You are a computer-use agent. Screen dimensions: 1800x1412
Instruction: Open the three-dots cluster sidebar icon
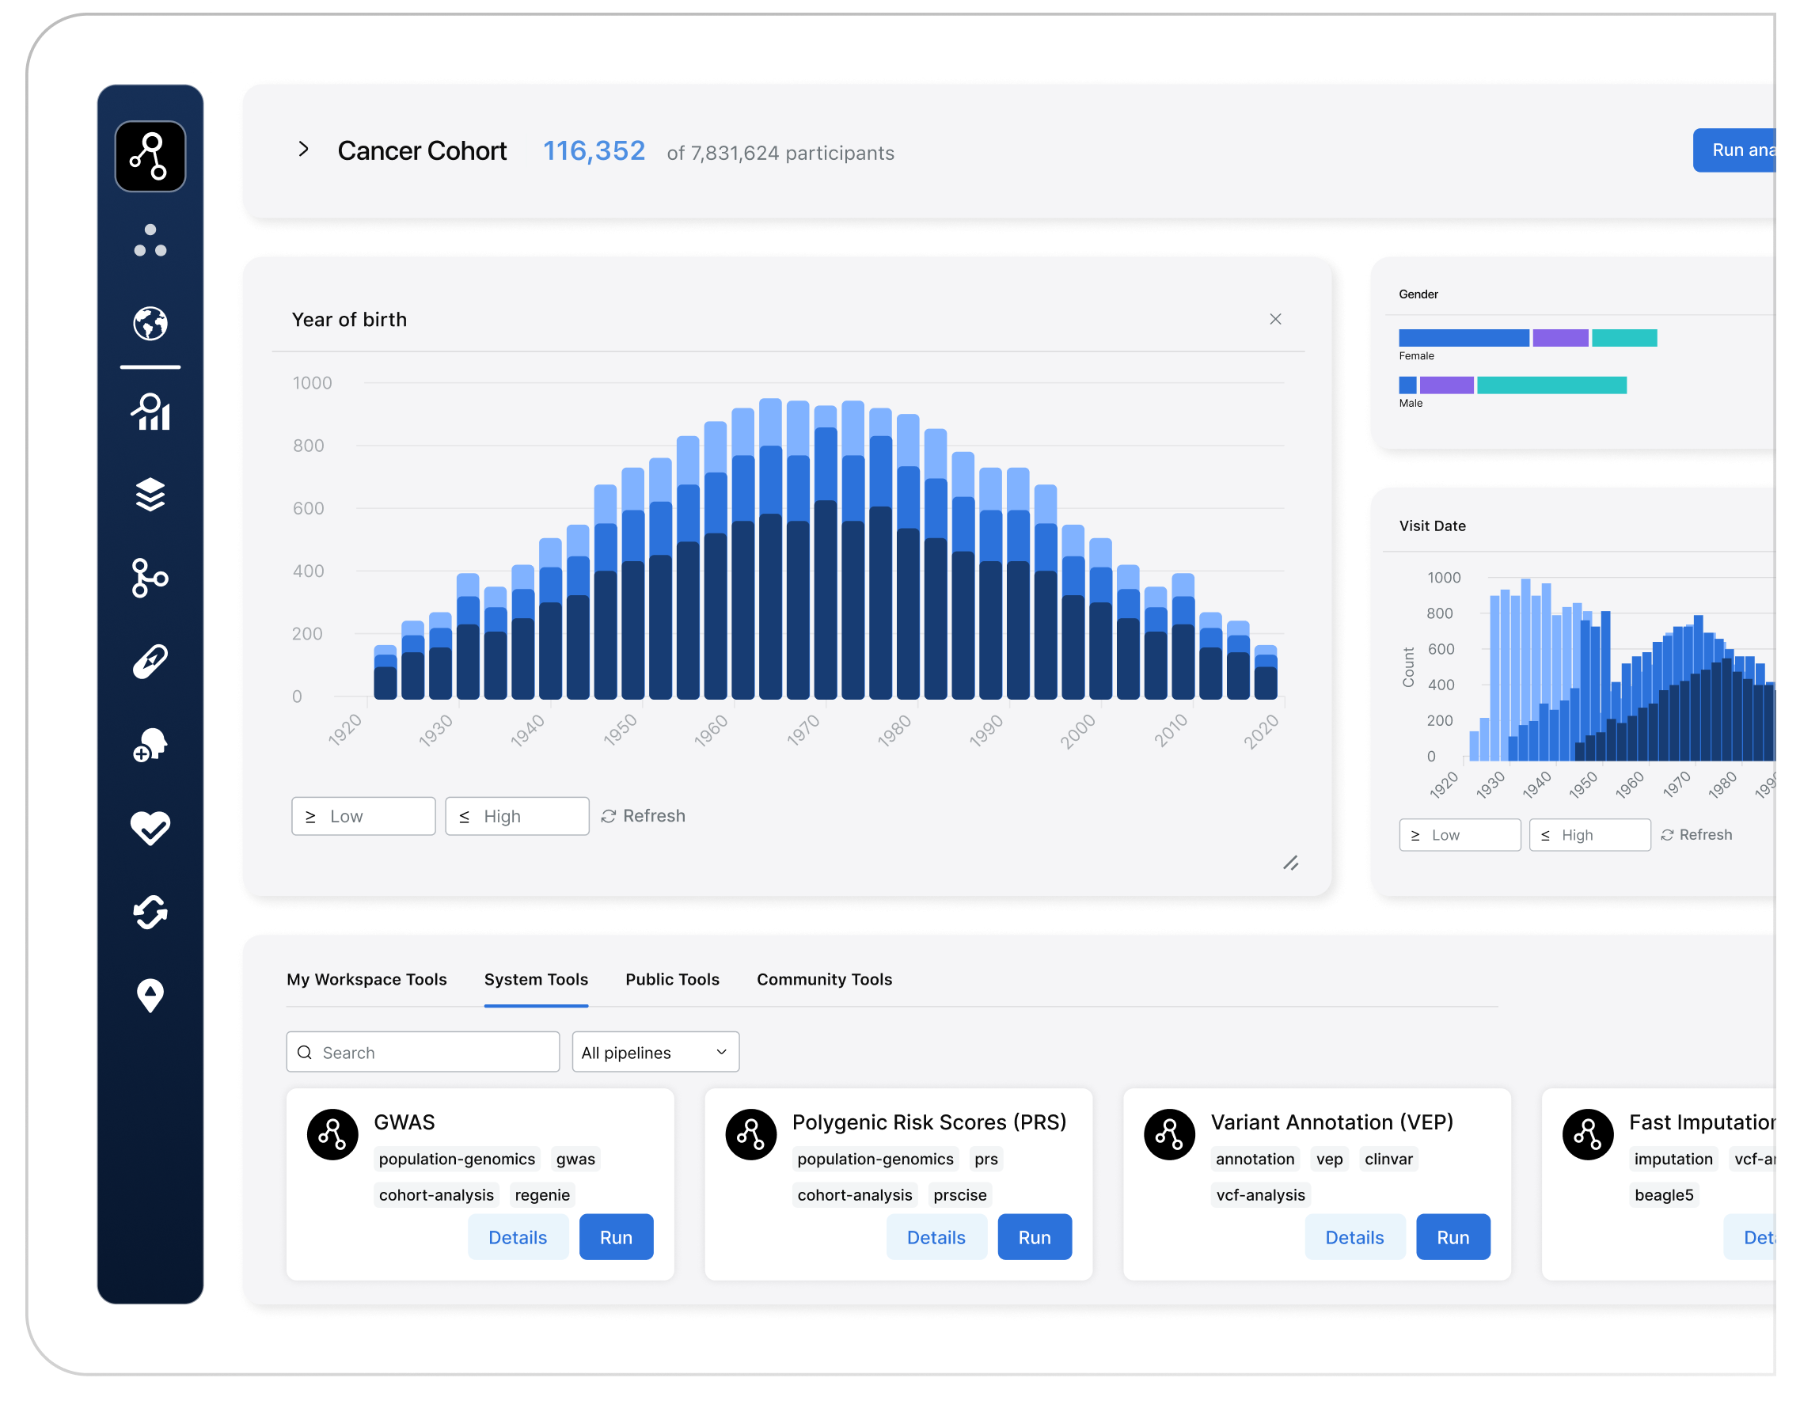[x=150, y=241]
